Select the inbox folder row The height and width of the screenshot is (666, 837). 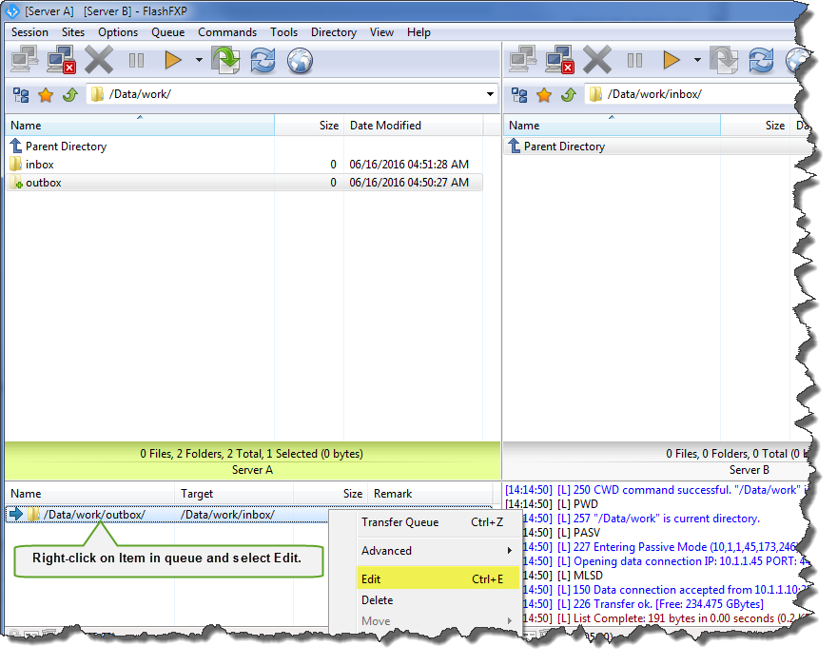(243, 165)
